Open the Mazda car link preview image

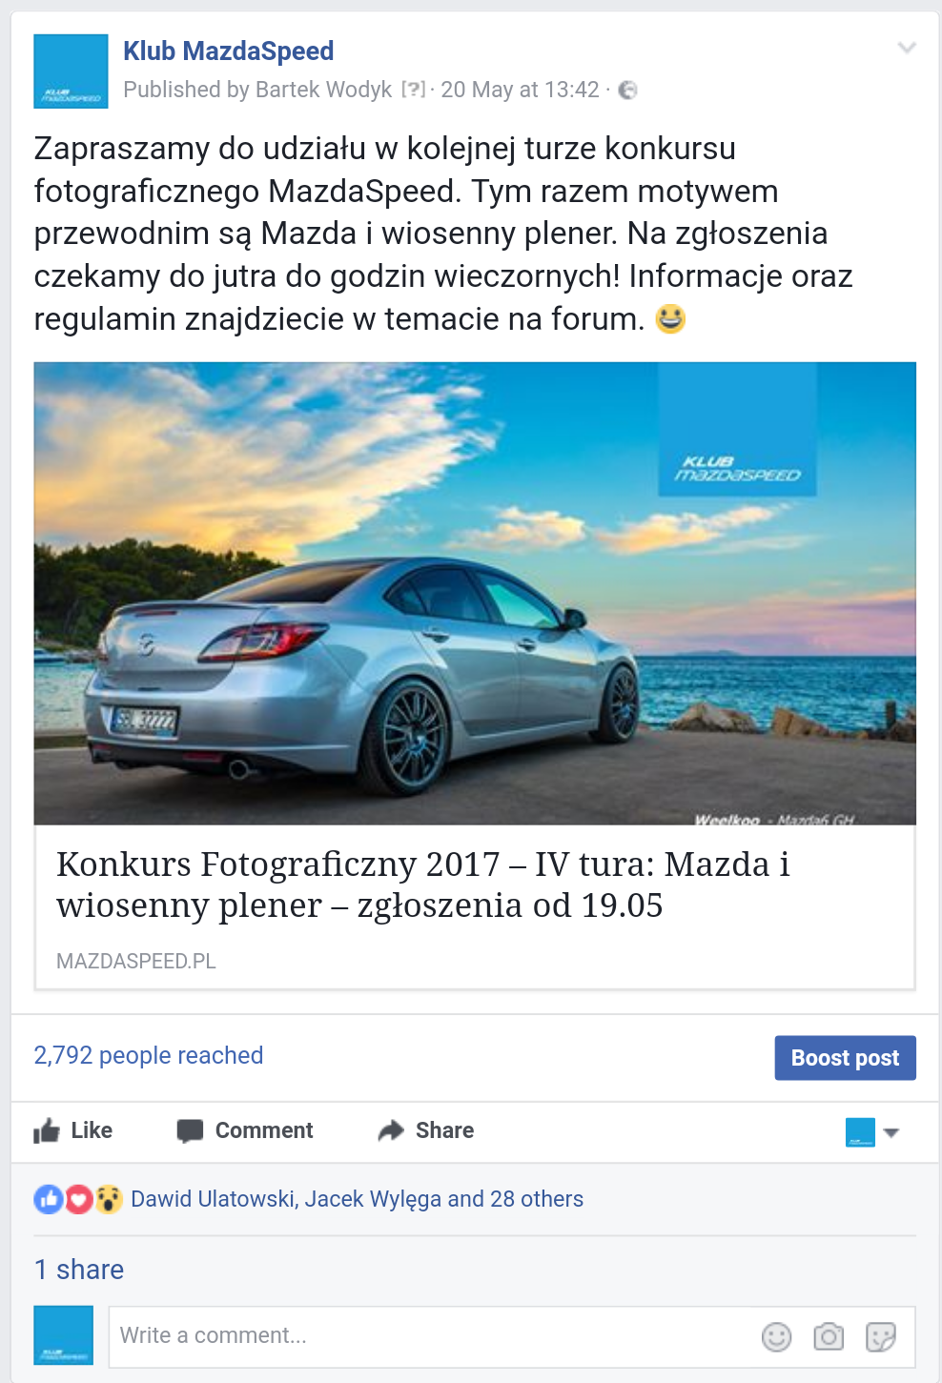coord(475,593)
